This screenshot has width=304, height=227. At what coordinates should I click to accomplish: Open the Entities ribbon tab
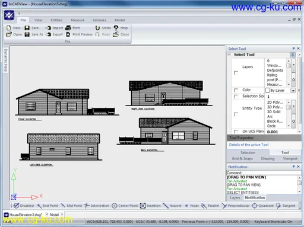point(56,20)
